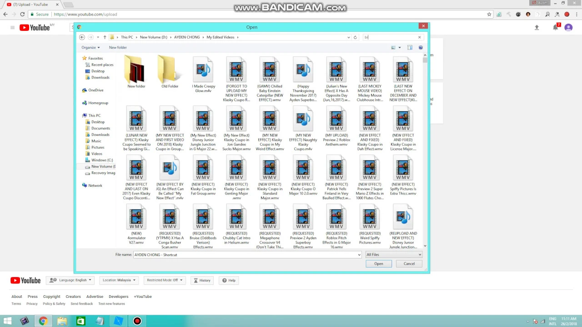This screenshot has width=582, height=327.
Task: Open the view options dropdown arrow
Action: click(400, 47)
